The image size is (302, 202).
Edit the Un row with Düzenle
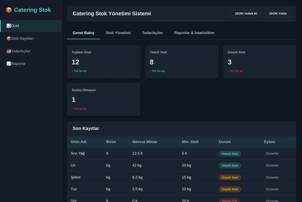[x=272, y=165]
